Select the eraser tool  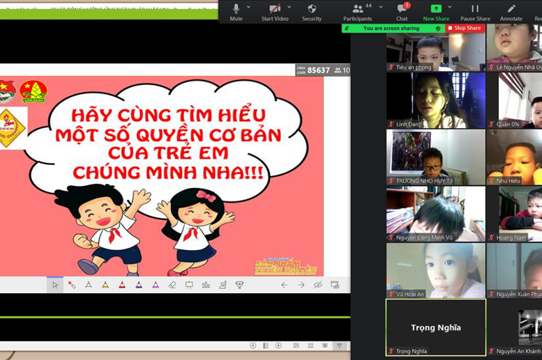172,285
